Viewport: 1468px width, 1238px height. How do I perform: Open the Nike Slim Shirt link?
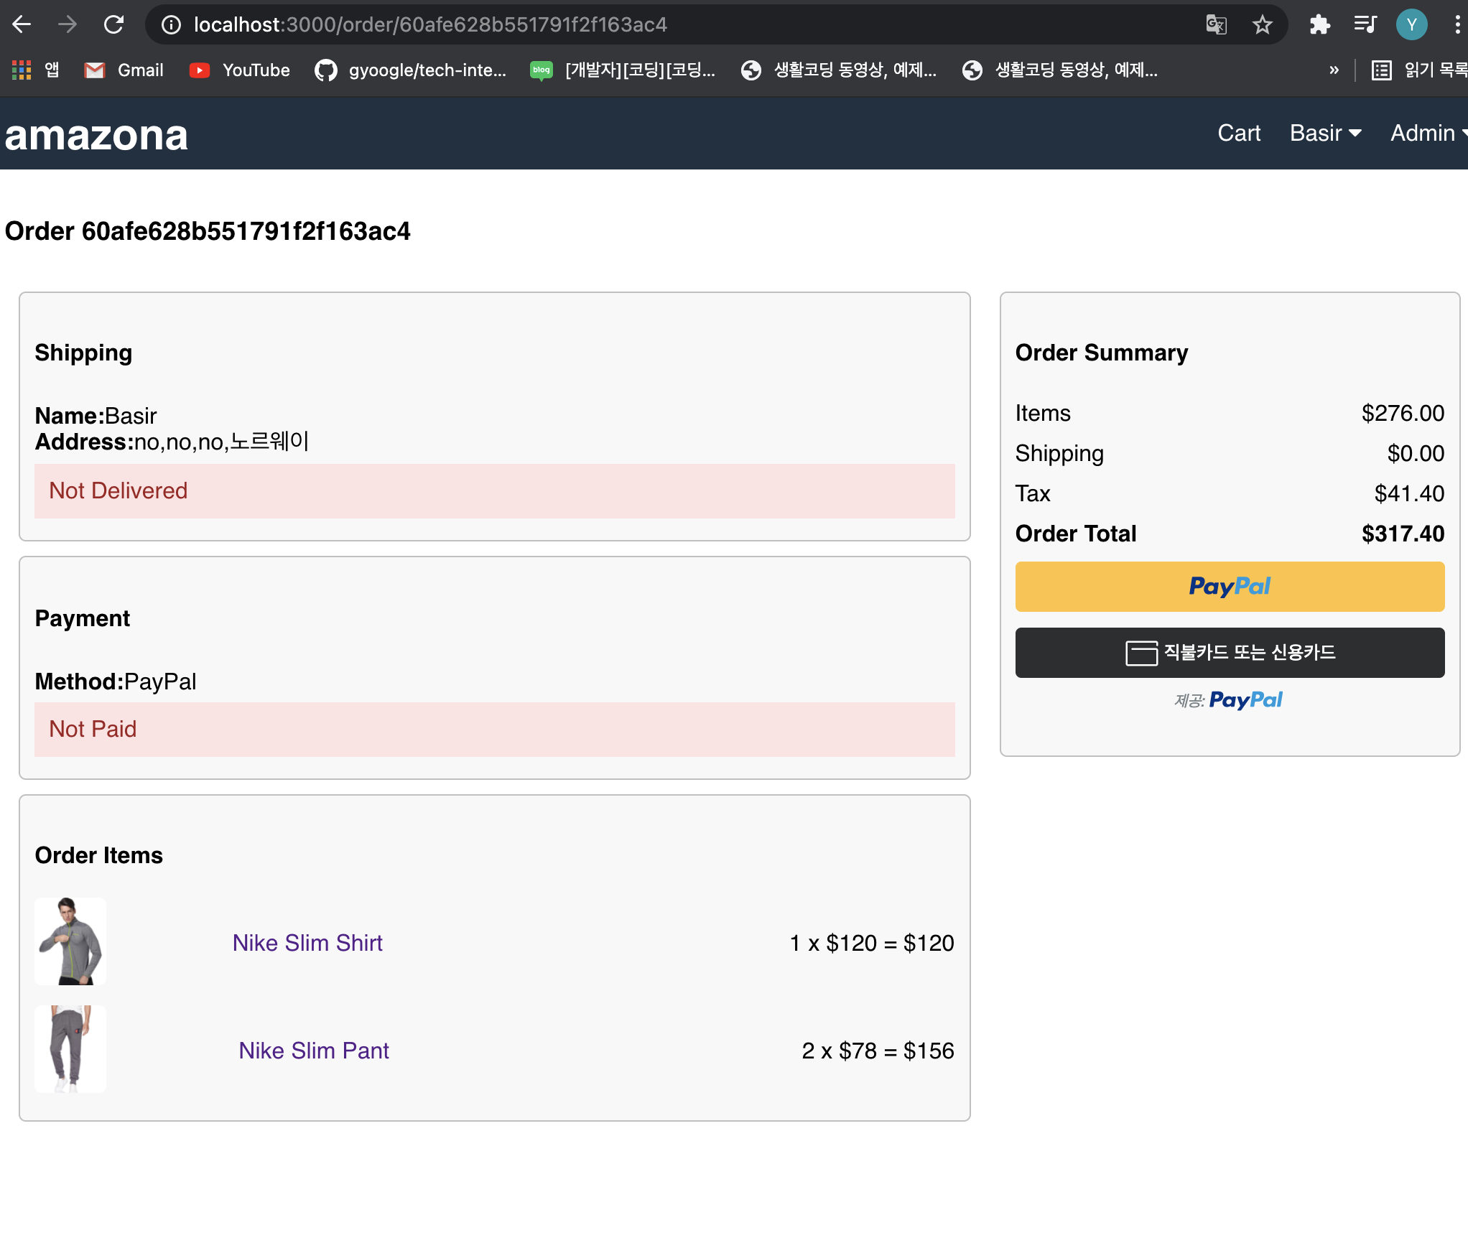(x=307, y=943)
